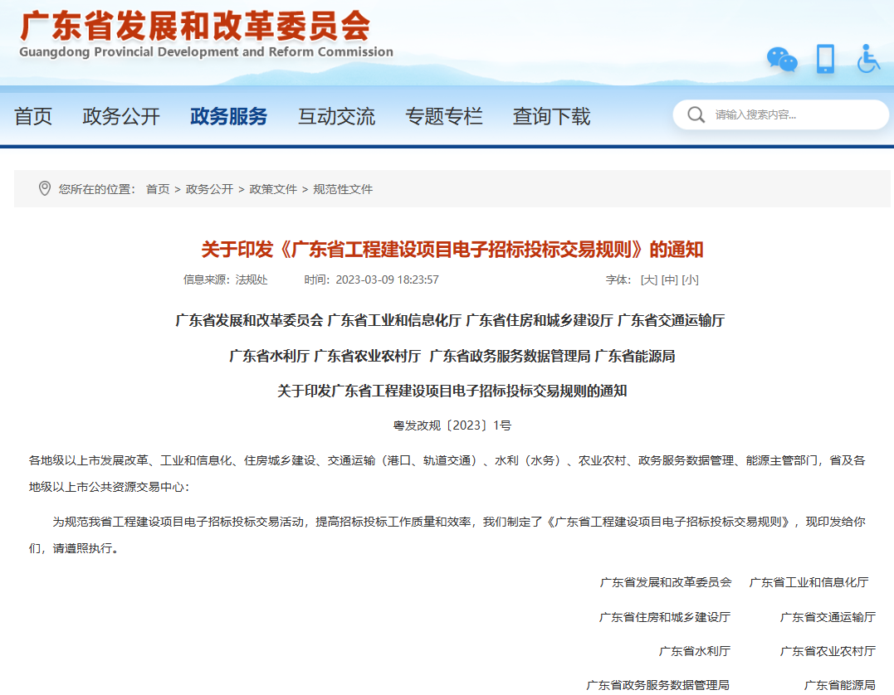
Task: Go to 政策文件 breadcrumb link
Action: point(273,189)
